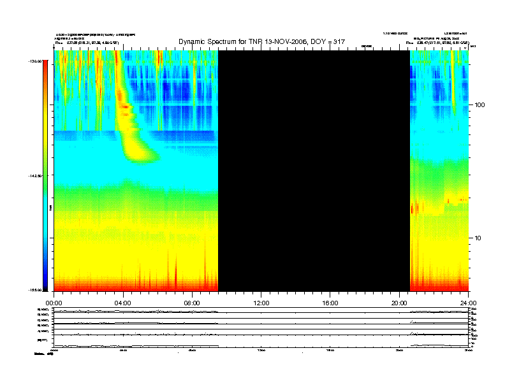Click the -142.50 color scale label
Screen dimensions: 505x390
point(35,176)
